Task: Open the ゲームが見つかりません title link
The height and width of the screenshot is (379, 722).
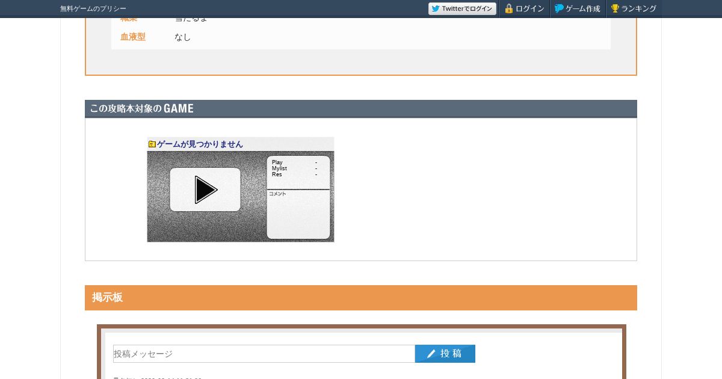Action: [x=200, y=144]
